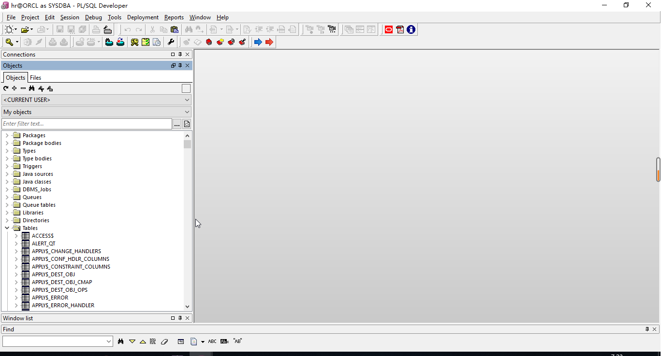Image resolution: width=661 pixels, height=356 pixels.
Task: Pin the Connections panel
Action: [x=180, y=55]
